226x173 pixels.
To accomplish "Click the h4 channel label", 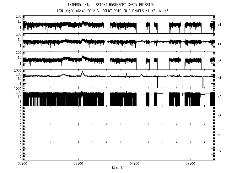I will tap(220, 135).
